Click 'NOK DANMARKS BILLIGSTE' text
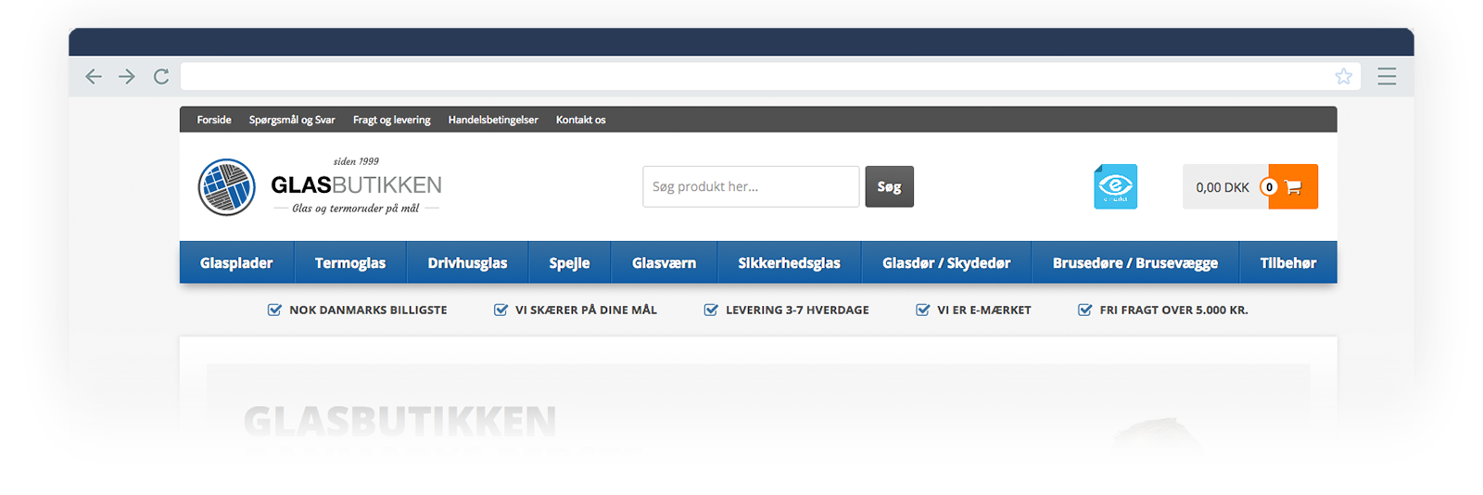1483x495 pixels. coord(368,310)
